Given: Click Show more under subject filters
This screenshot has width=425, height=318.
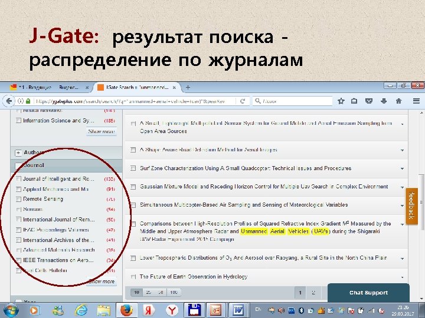Looking at the screenshot, I should pos(102,131).
